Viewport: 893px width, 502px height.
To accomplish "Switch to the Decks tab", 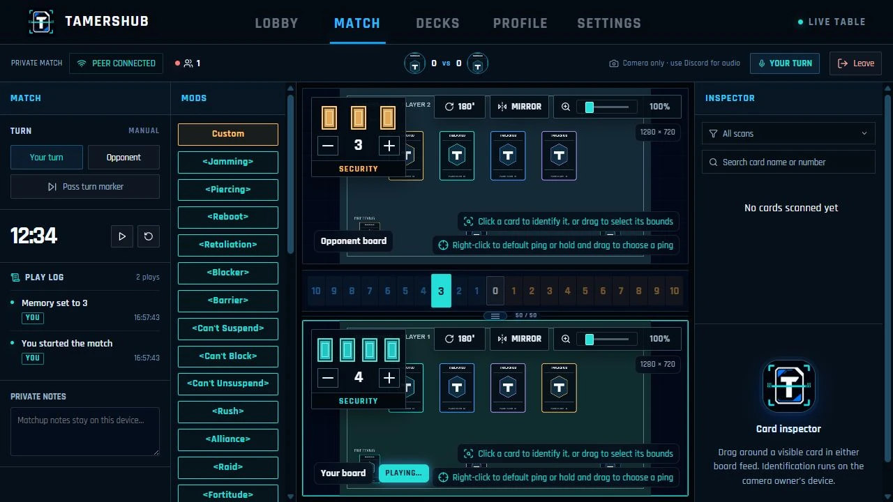I will click(437, 23).
